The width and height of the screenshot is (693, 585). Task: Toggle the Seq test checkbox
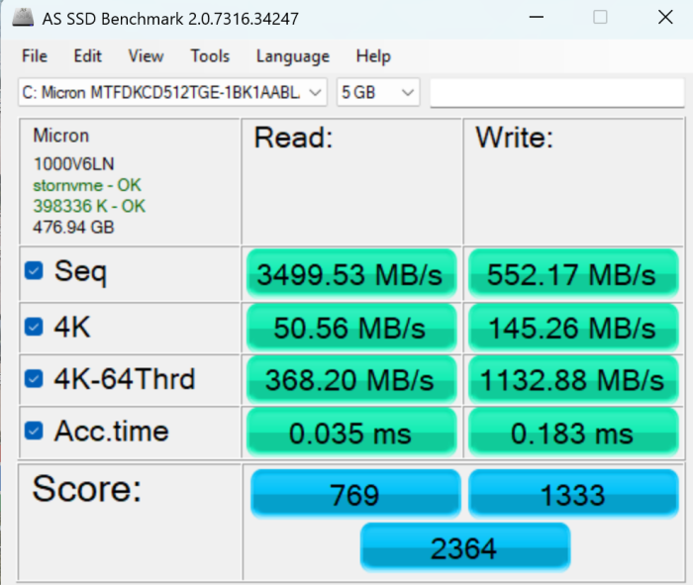(34, 270)
